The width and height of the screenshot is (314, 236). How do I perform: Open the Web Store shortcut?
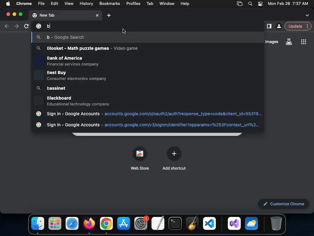tap(140, 158)
